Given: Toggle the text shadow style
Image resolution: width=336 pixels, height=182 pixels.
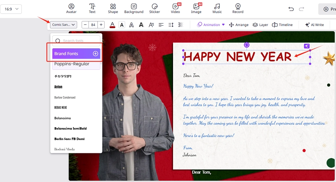Looking at the screenshot, I should tap(141, 25).
